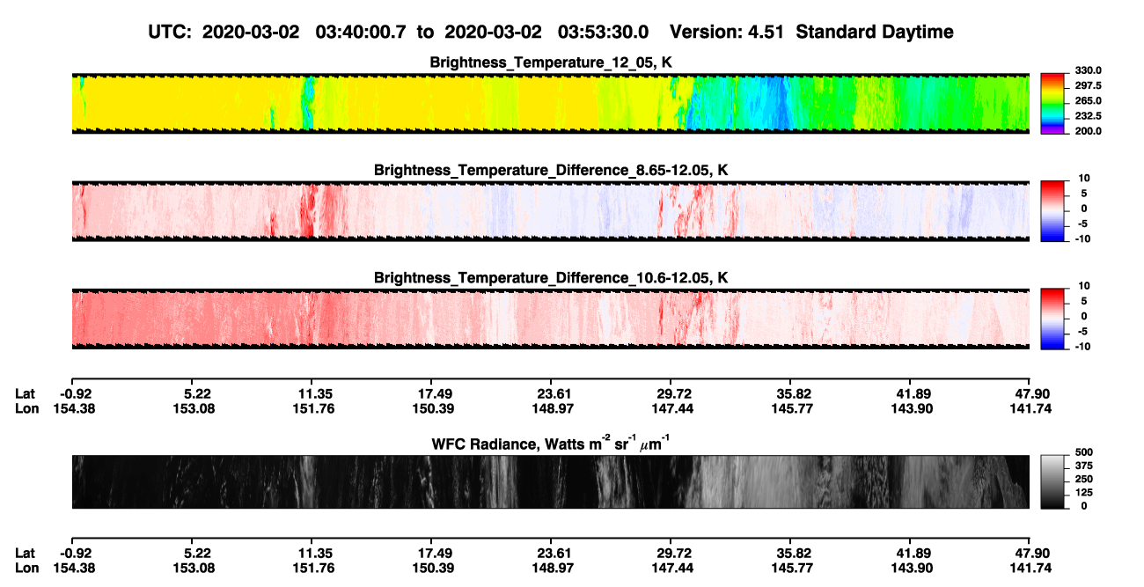Click the 10.6-12.05 difference colorbar

tap(1053, 319)
